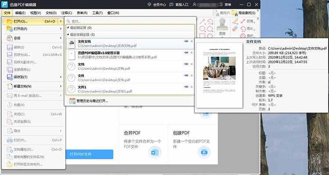Pin the 文件1 recent file entry

pos(186,87)
